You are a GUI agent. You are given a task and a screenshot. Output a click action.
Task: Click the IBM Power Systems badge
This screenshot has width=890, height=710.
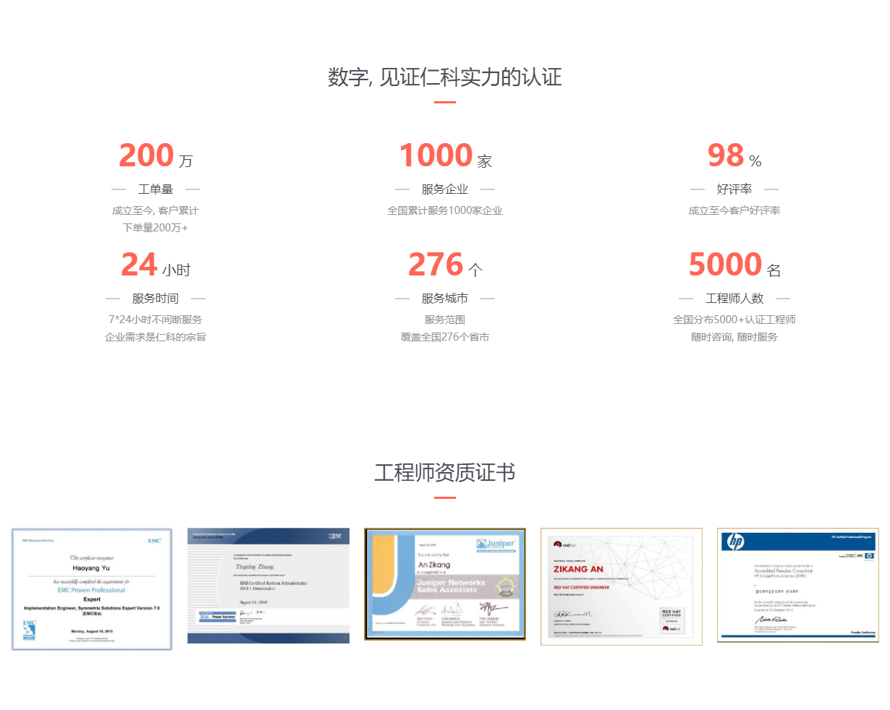point(218,616)
